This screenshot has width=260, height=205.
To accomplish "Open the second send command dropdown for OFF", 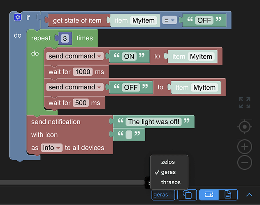I will (x=75, y=87).
